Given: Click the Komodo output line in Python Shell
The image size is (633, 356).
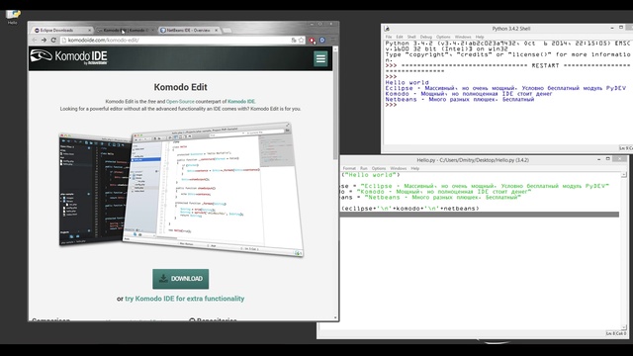Looking at the screenshot, I should [x=468, y=94].
